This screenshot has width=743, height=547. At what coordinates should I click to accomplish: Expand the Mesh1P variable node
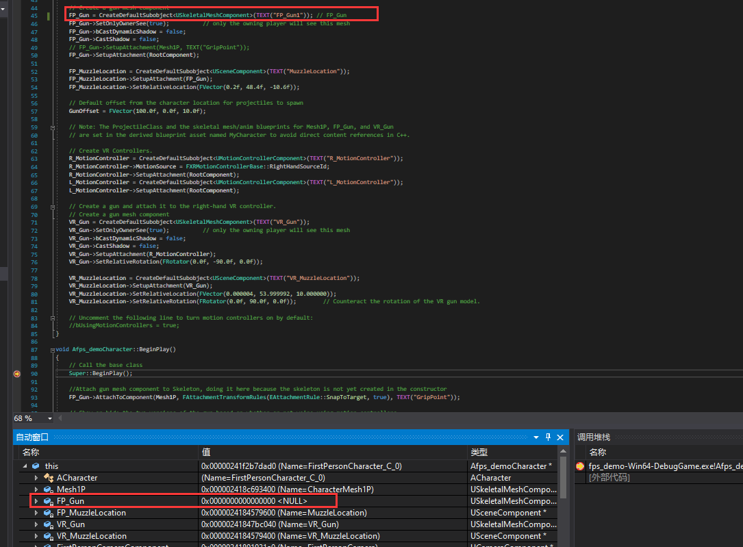click(36, 489)
